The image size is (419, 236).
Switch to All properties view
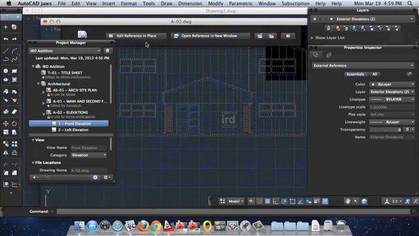[x=374, y=74]
